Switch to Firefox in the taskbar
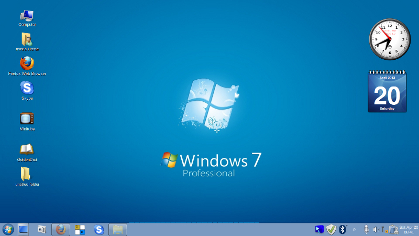The height and width of the screenshot is (236, 419). click(61, 230)
